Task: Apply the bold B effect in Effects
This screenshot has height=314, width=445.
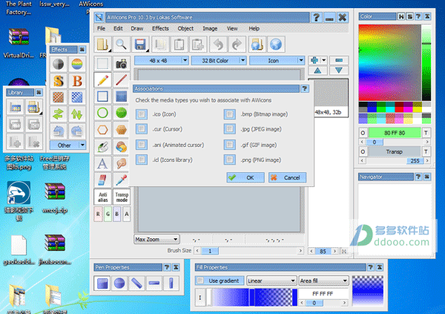Action: 77,81
